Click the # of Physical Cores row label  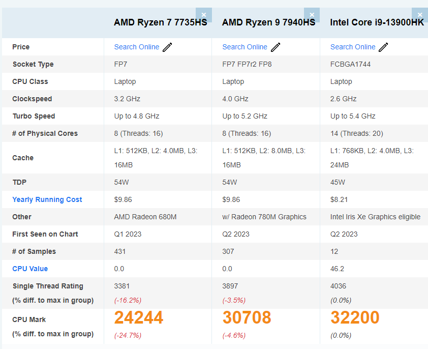(x=45, y=133)
